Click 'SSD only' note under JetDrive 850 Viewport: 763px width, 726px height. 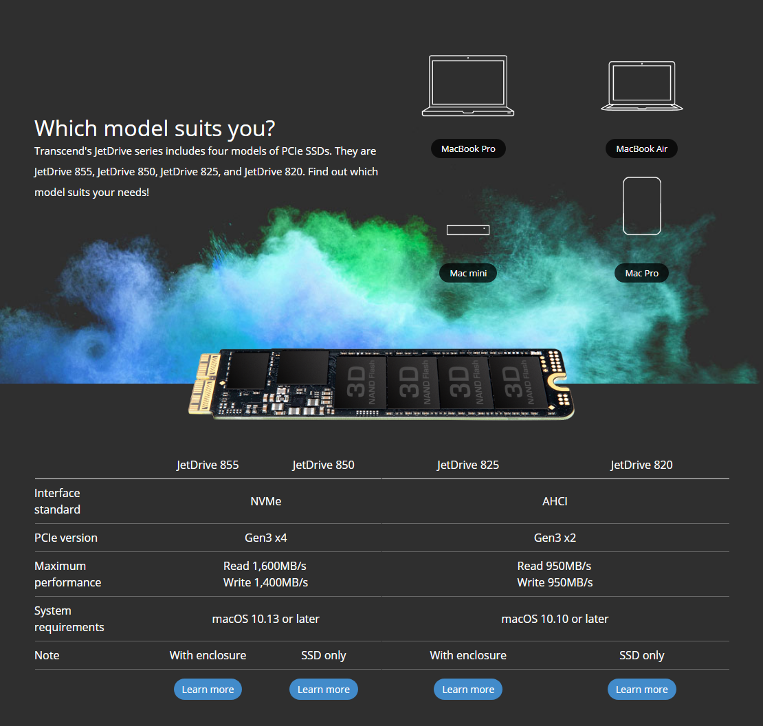(324, 655)
